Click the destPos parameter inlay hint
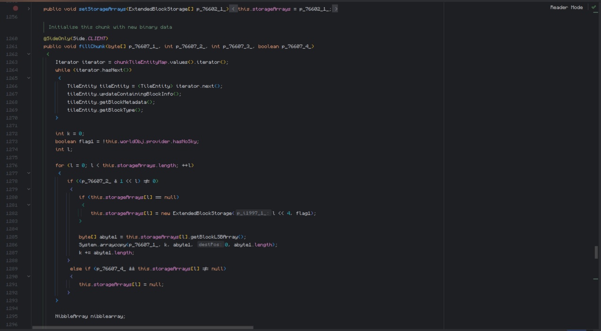601x331 pixels. (209, 245)
